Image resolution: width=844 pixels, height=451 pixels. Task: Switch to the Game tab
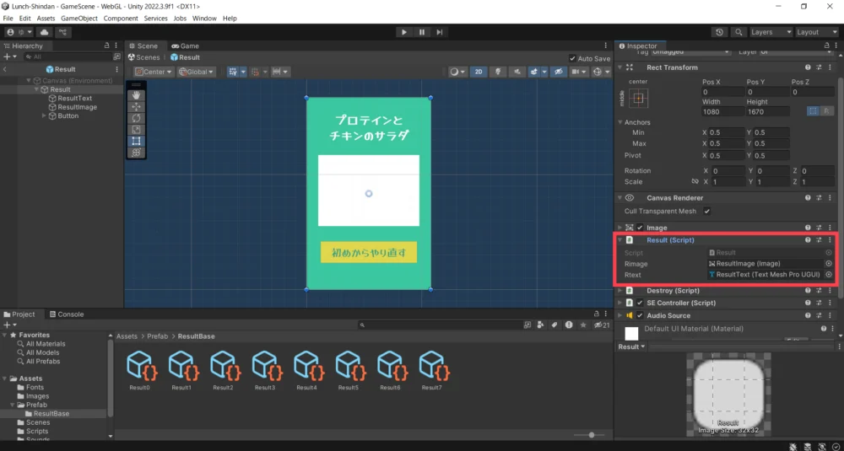click(185, 46)
